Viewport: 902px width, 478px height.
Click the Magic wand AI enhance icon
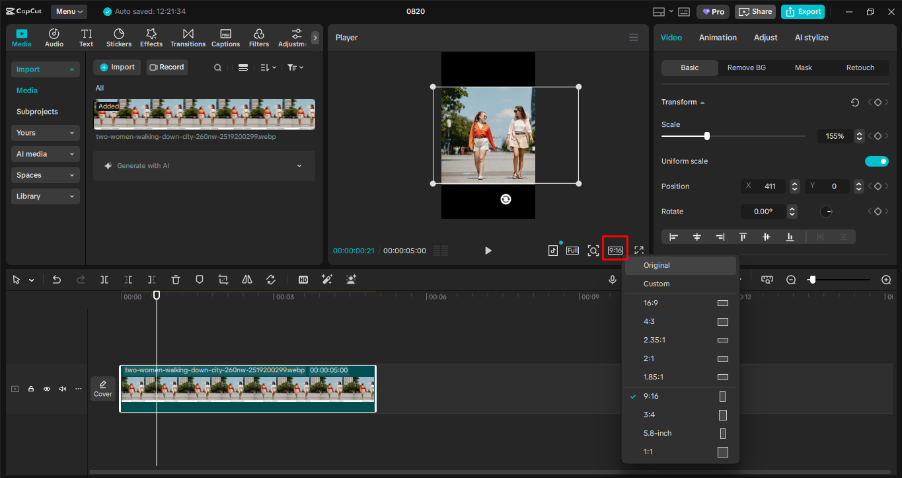326,280
